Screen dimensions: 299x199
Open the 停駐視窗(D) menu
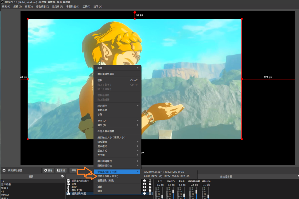(x=43, y=6)
